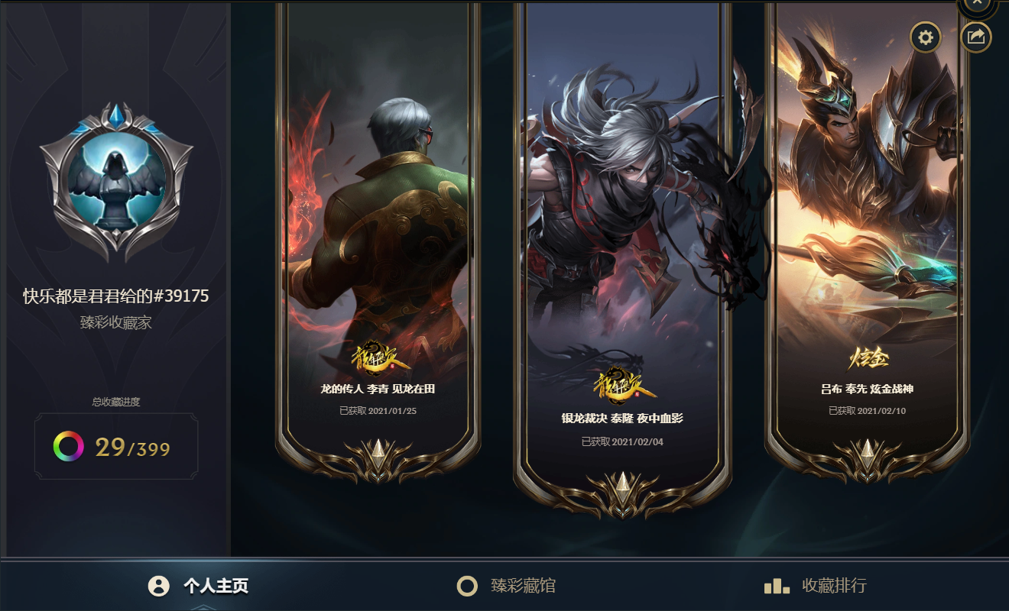Click the player name 快乐都是君君给的#39175
Screen dimensions: 1009x611
pos(115,296)
